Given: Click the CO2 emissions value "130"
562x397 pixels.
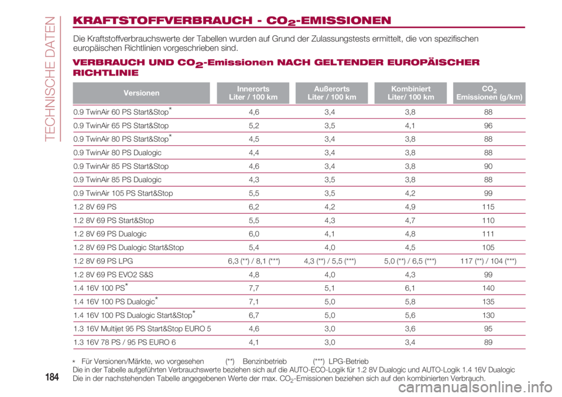Looking at the screenshot, I should [x=488, y=316].
